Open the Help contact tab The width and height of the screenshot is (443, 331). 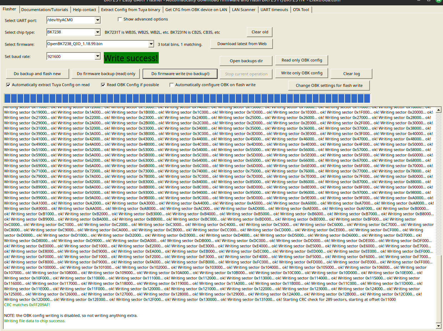[x=85, y=10]
